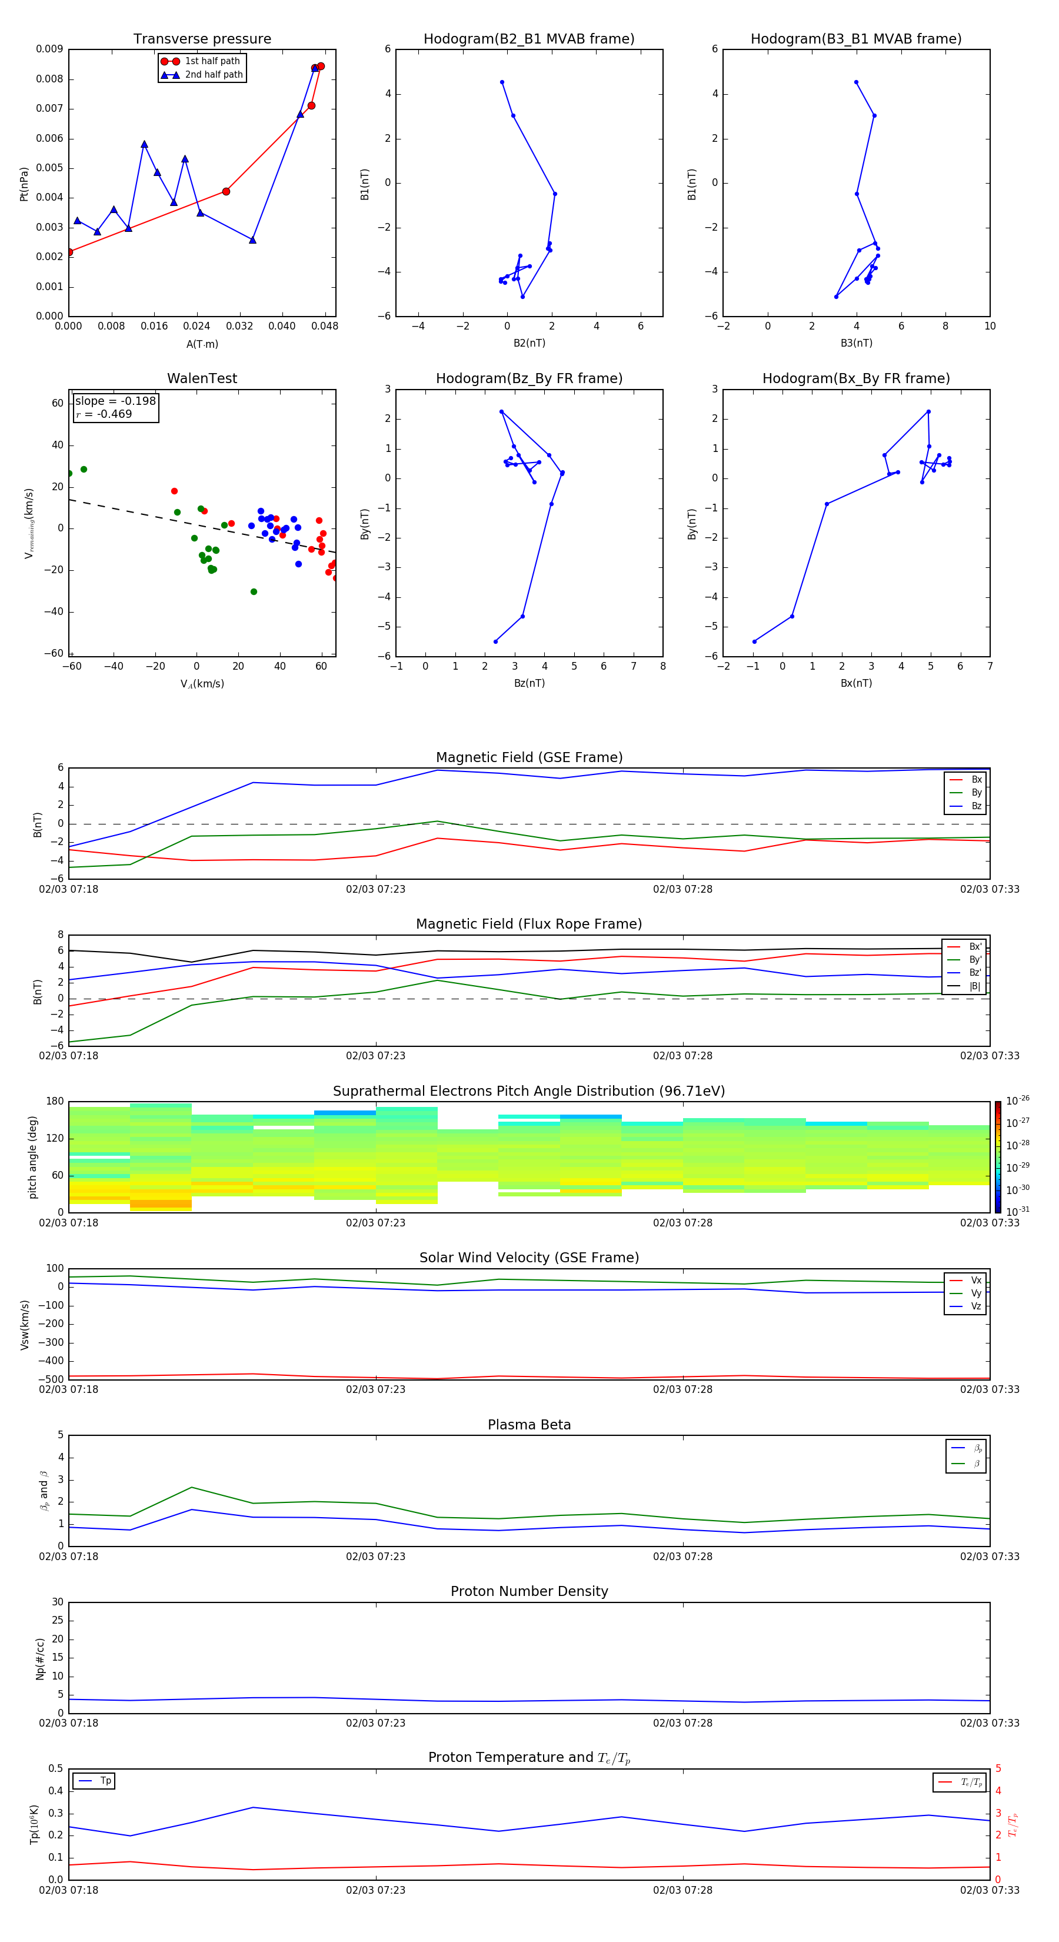
Task: Click the "02/03 07:23" tick under Proton Temperature plot
Action: pos(375,1891)
